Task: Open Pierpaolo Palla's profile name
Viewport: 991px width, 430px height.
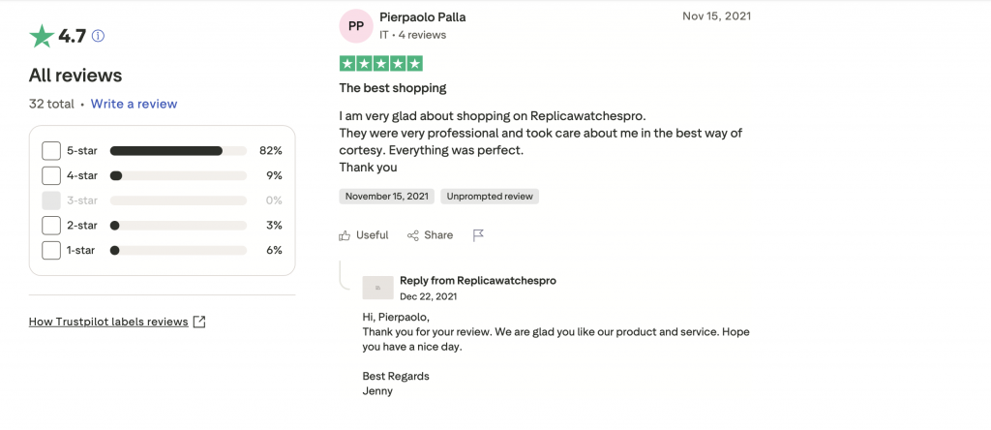Action: [x=425, y=16]
